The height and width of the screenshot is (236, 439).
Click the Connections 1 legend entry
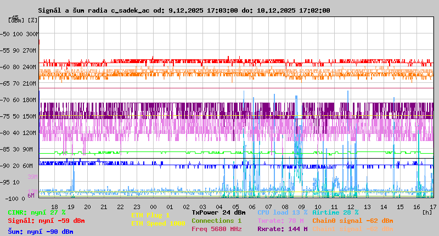point(216,221)
